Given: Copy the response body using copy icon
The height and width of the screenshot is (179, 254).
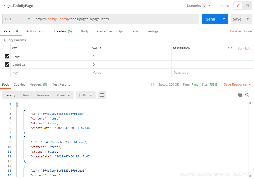Looking at the screenshot, I should (x=240, y=95).
